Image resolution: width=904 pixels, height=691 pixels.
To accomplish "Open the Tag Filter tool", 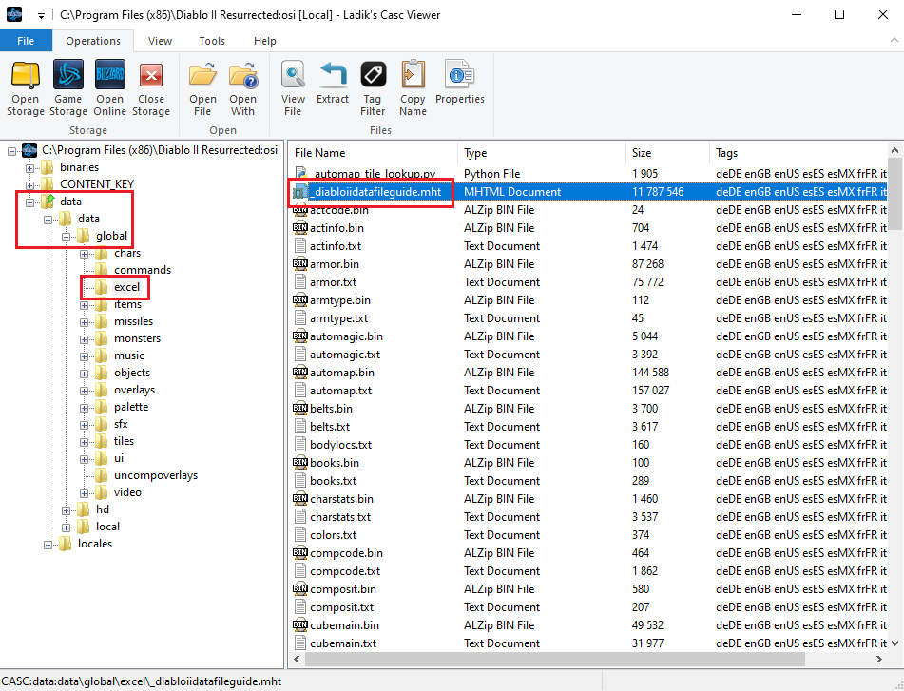I will (x=373, y=88).
